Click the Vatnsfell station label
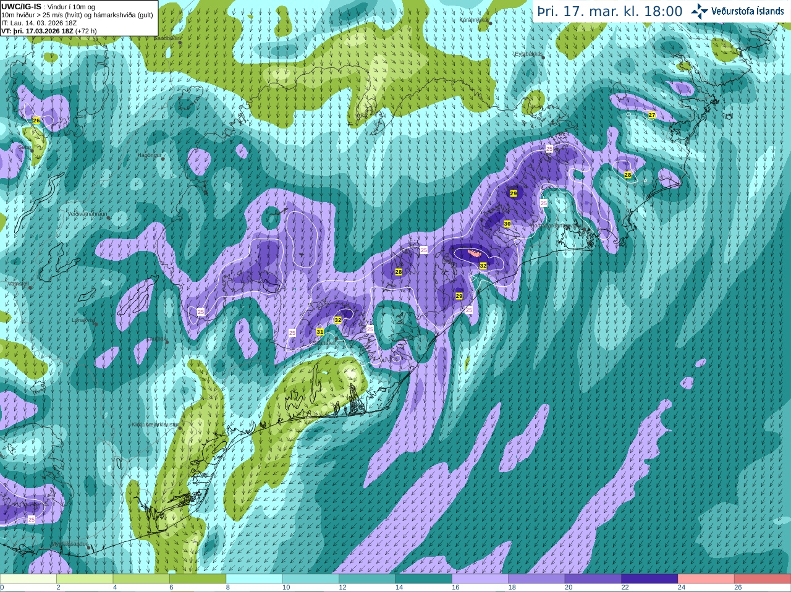The height and width of the screenshot is (592, 791). click(x=18, y=284)
